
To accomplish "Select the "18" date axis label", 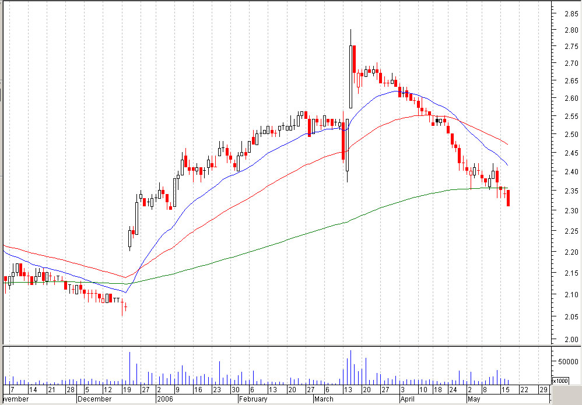I will 439,390.
